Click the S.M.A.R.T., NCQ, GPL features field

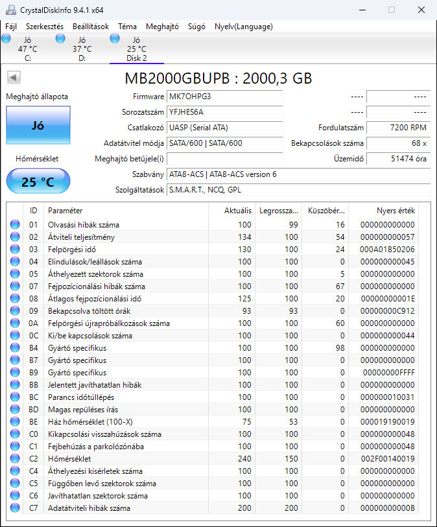[x=298, y=190]
